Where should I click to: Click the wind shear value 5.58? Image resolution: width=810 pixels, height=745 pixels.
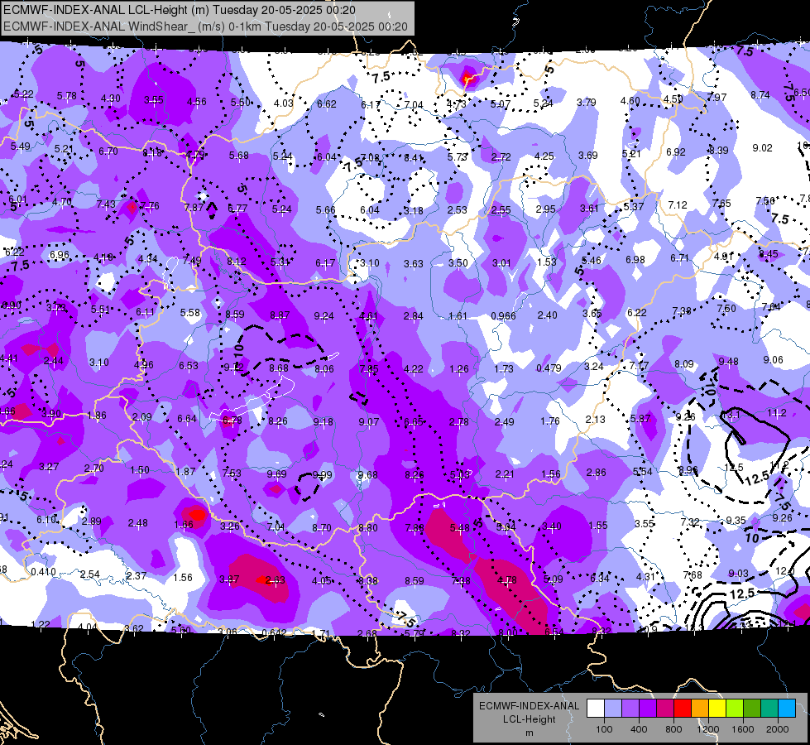pos(190,313)
